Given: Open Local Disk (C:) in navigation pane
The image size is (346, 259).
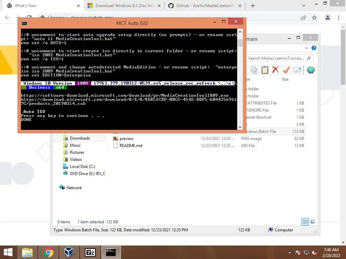Looking at the screenshot, I should (x=82, y=167).
